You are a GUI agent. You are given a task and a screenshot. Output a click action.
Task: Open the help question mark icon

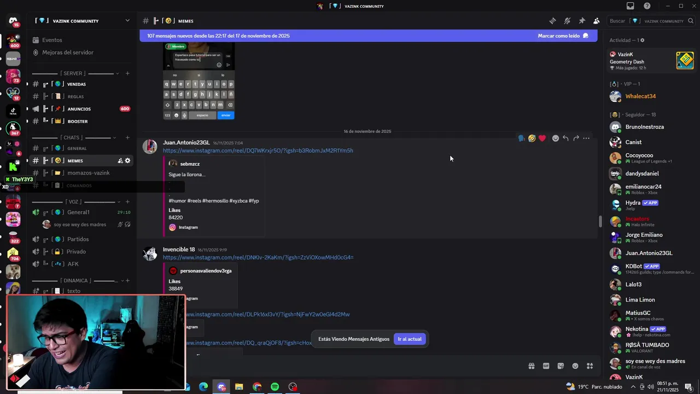pos(647,6)
